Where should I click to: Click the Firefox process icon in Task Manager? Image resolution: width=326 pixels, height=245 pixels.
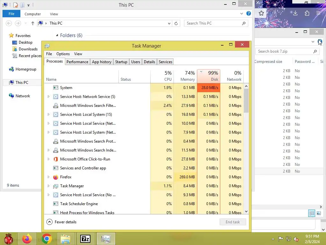[x=55, y=177]
